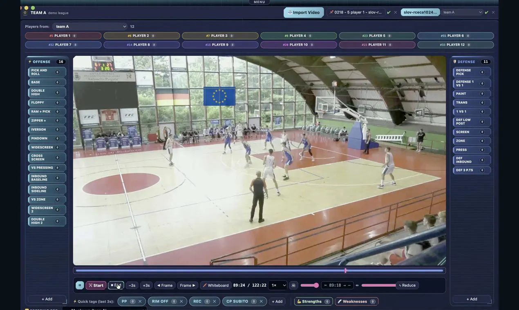
Task: Click the Weaknesses tag button
Action: coord(356,301)
